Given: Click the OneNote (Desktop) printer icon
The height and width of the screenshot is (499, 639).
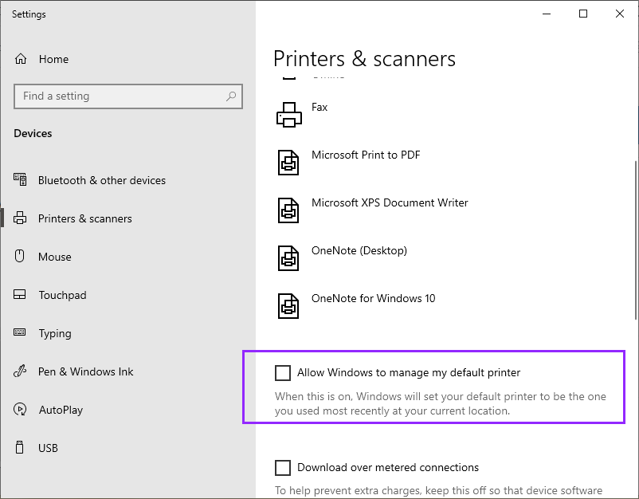Looking at the screenshot, I should [x=288, y=257].
